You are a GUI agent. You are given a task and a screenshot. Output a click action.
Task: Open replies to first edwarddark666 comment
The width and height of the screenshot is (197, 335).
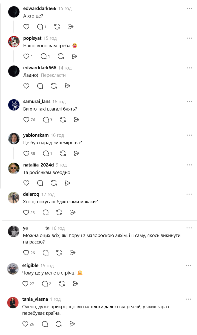pyautogui.click(x=40, y=27)
